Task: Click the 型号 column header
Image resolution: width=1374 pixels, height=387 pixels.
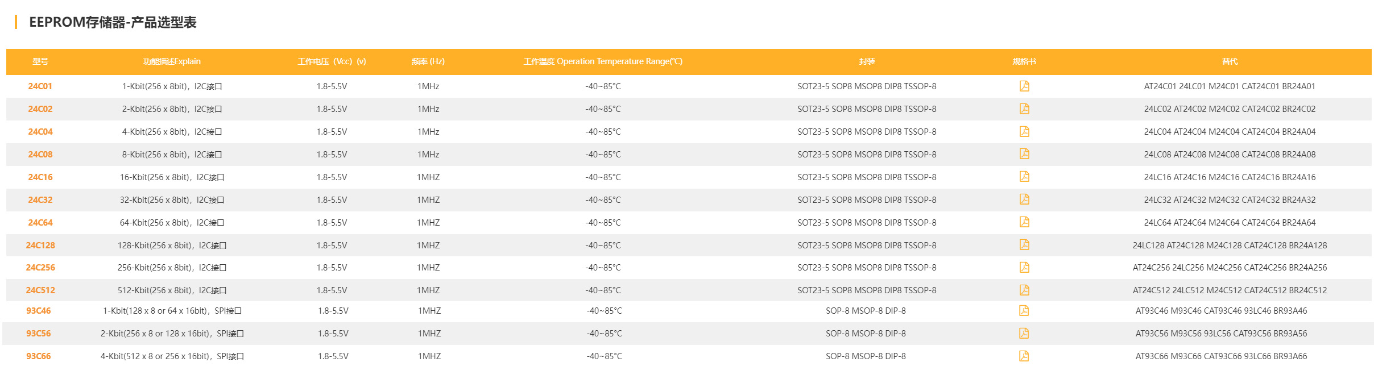Action: tap(40, 61)
